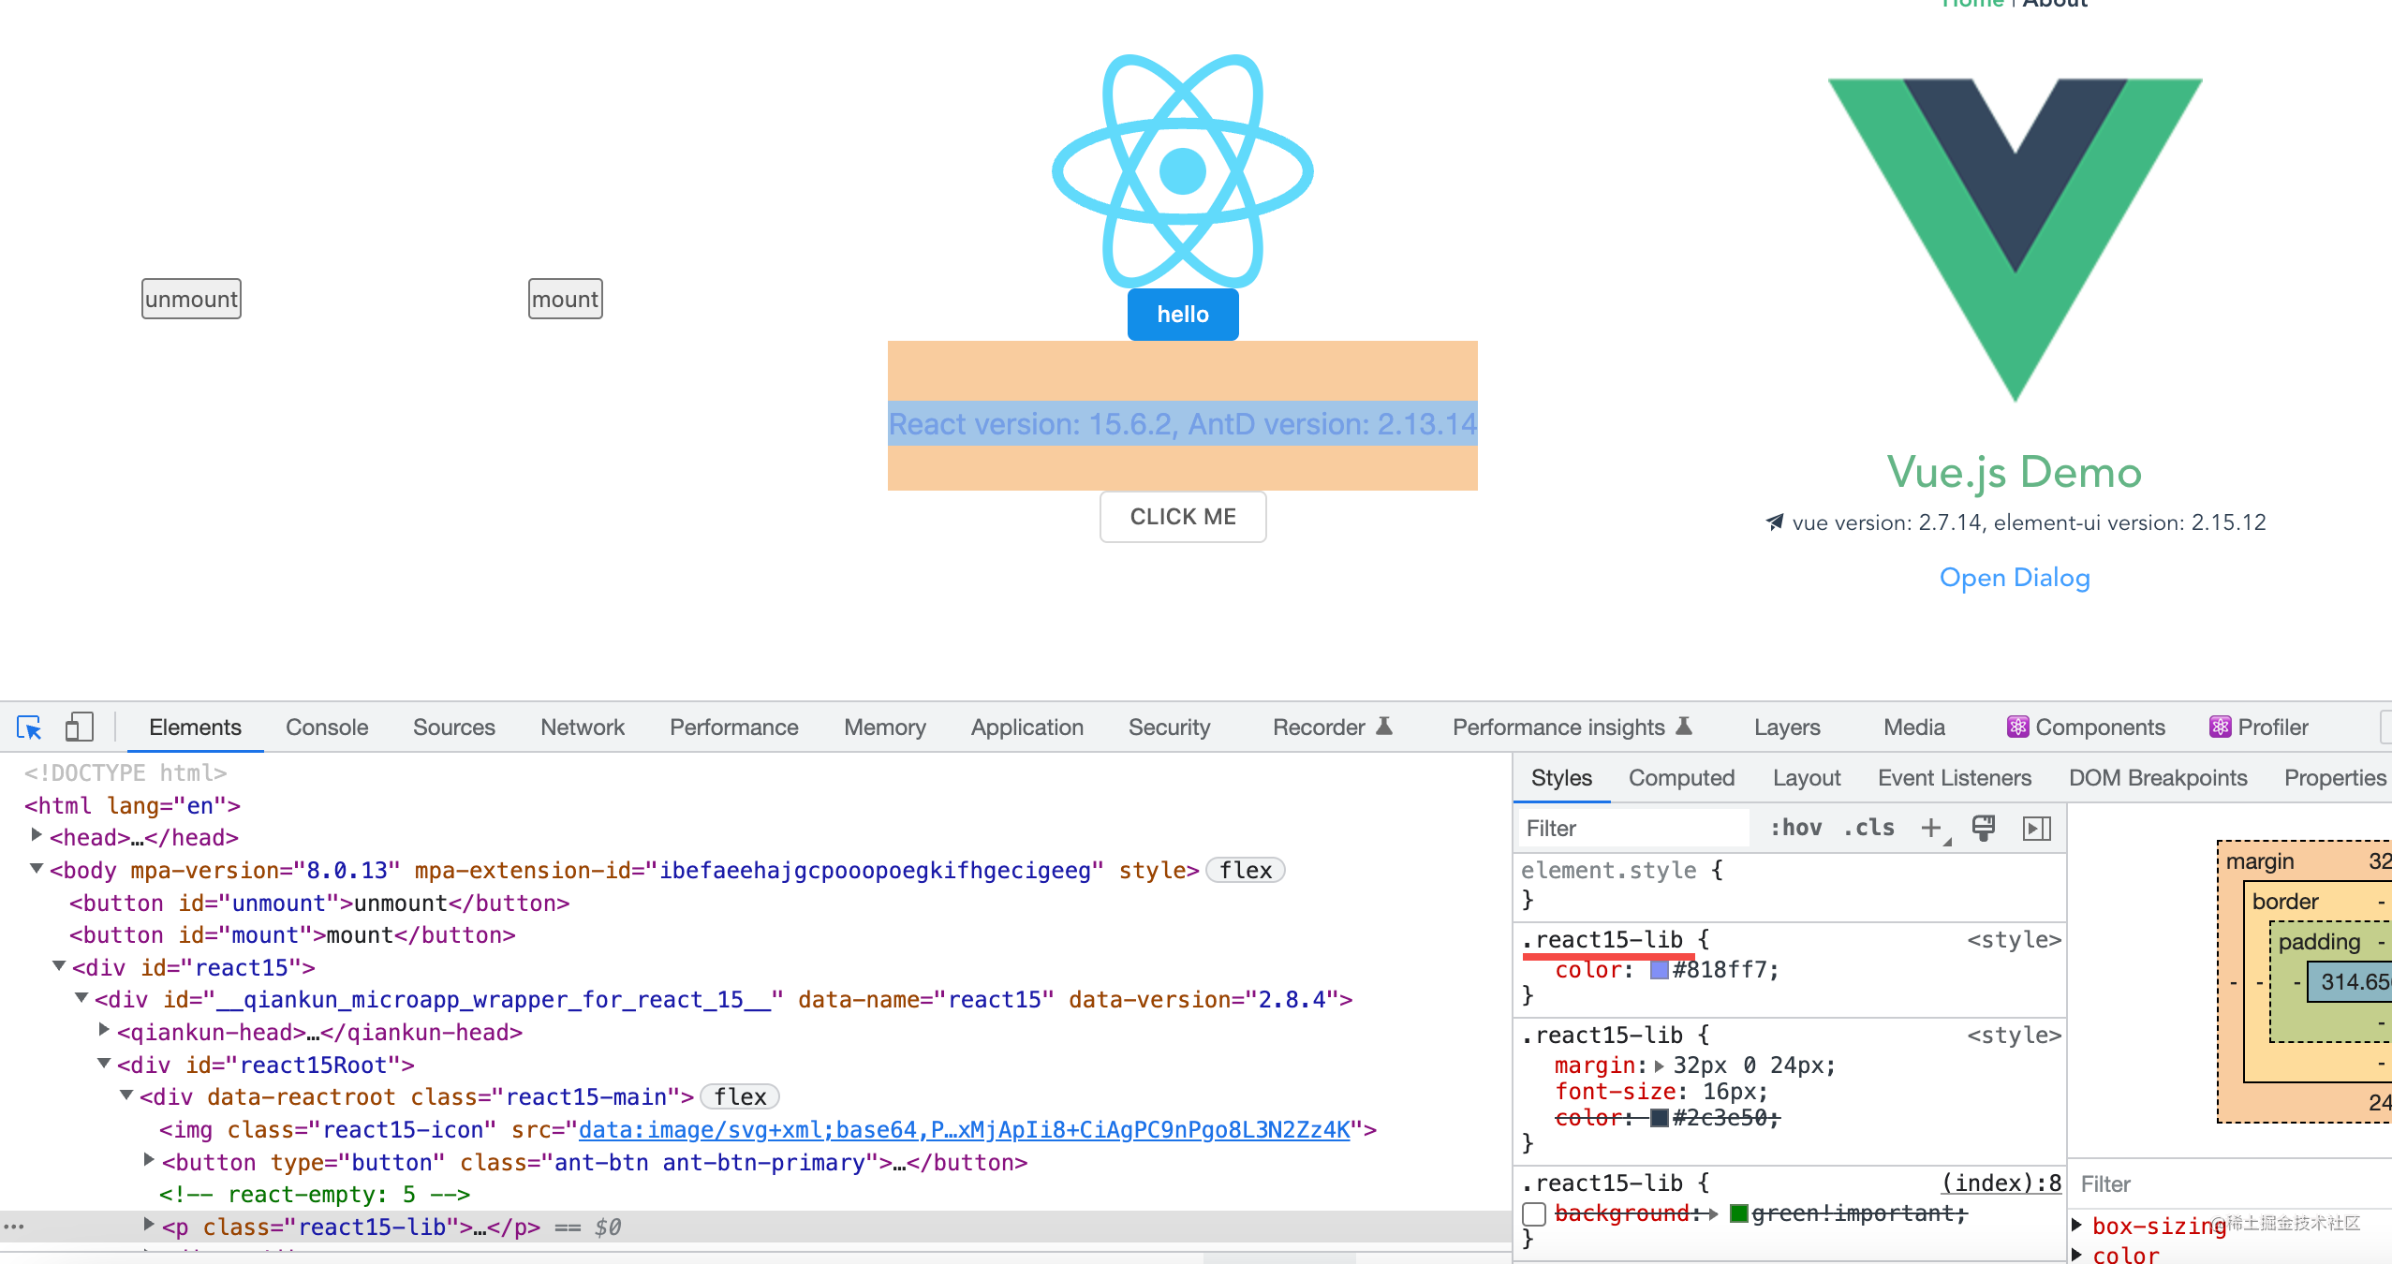Click the React logo image
2392x1264 pixels.
[x=1182, y=171]
